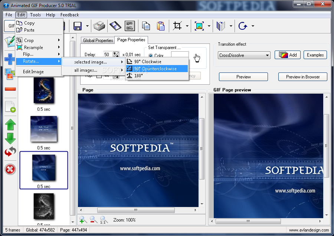Select the Color radio button
Screen dimensions: 334x236
click(x=151, y=55)
